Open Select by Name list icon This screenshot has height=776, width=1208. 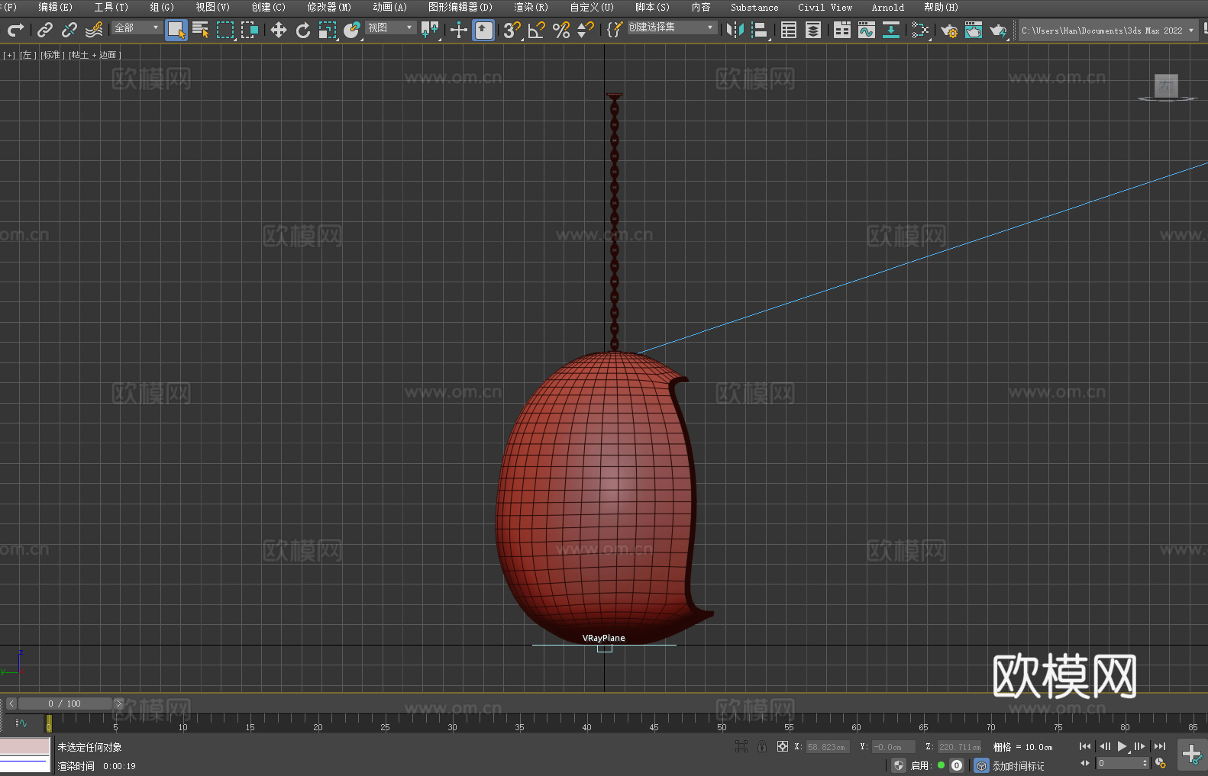[201, 30]
